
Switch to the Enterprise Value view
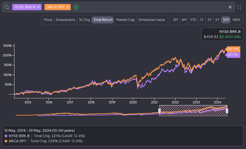pyautogui.click(x=151, y=20)
